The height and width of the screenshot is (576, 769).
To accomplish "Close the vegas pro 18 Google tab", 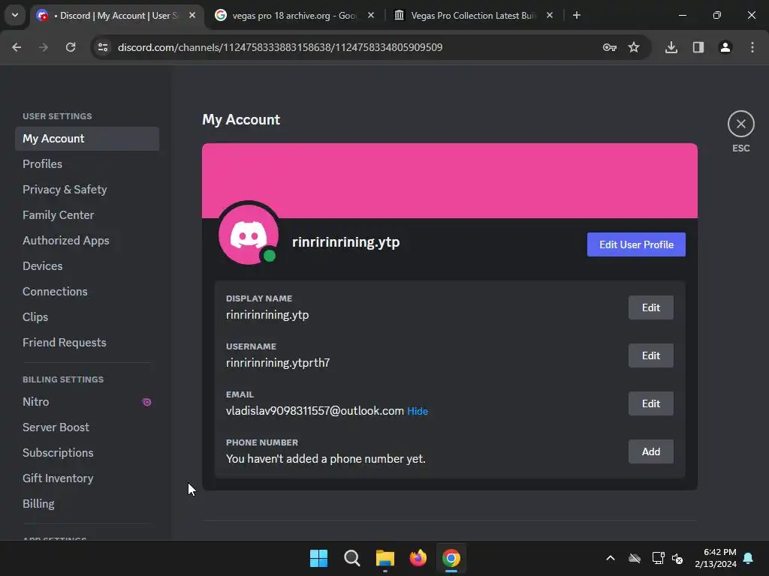I will point(371,15).
